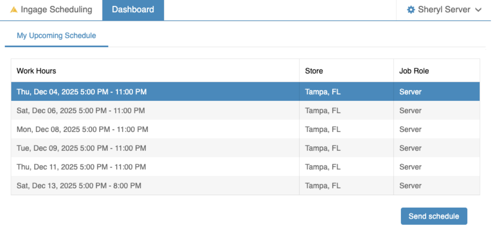Expand the Sheryl Server dropdown chevron

(x=478, y=10)
